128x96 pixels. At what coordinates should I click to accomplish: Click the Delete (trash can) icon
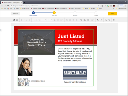click(x=114, y=20)
